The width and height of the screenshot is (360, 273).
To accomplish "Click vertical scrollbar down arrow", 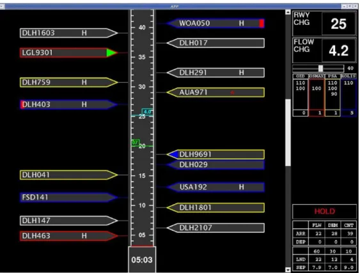I will pyautogui.click(x=288, y=270).
